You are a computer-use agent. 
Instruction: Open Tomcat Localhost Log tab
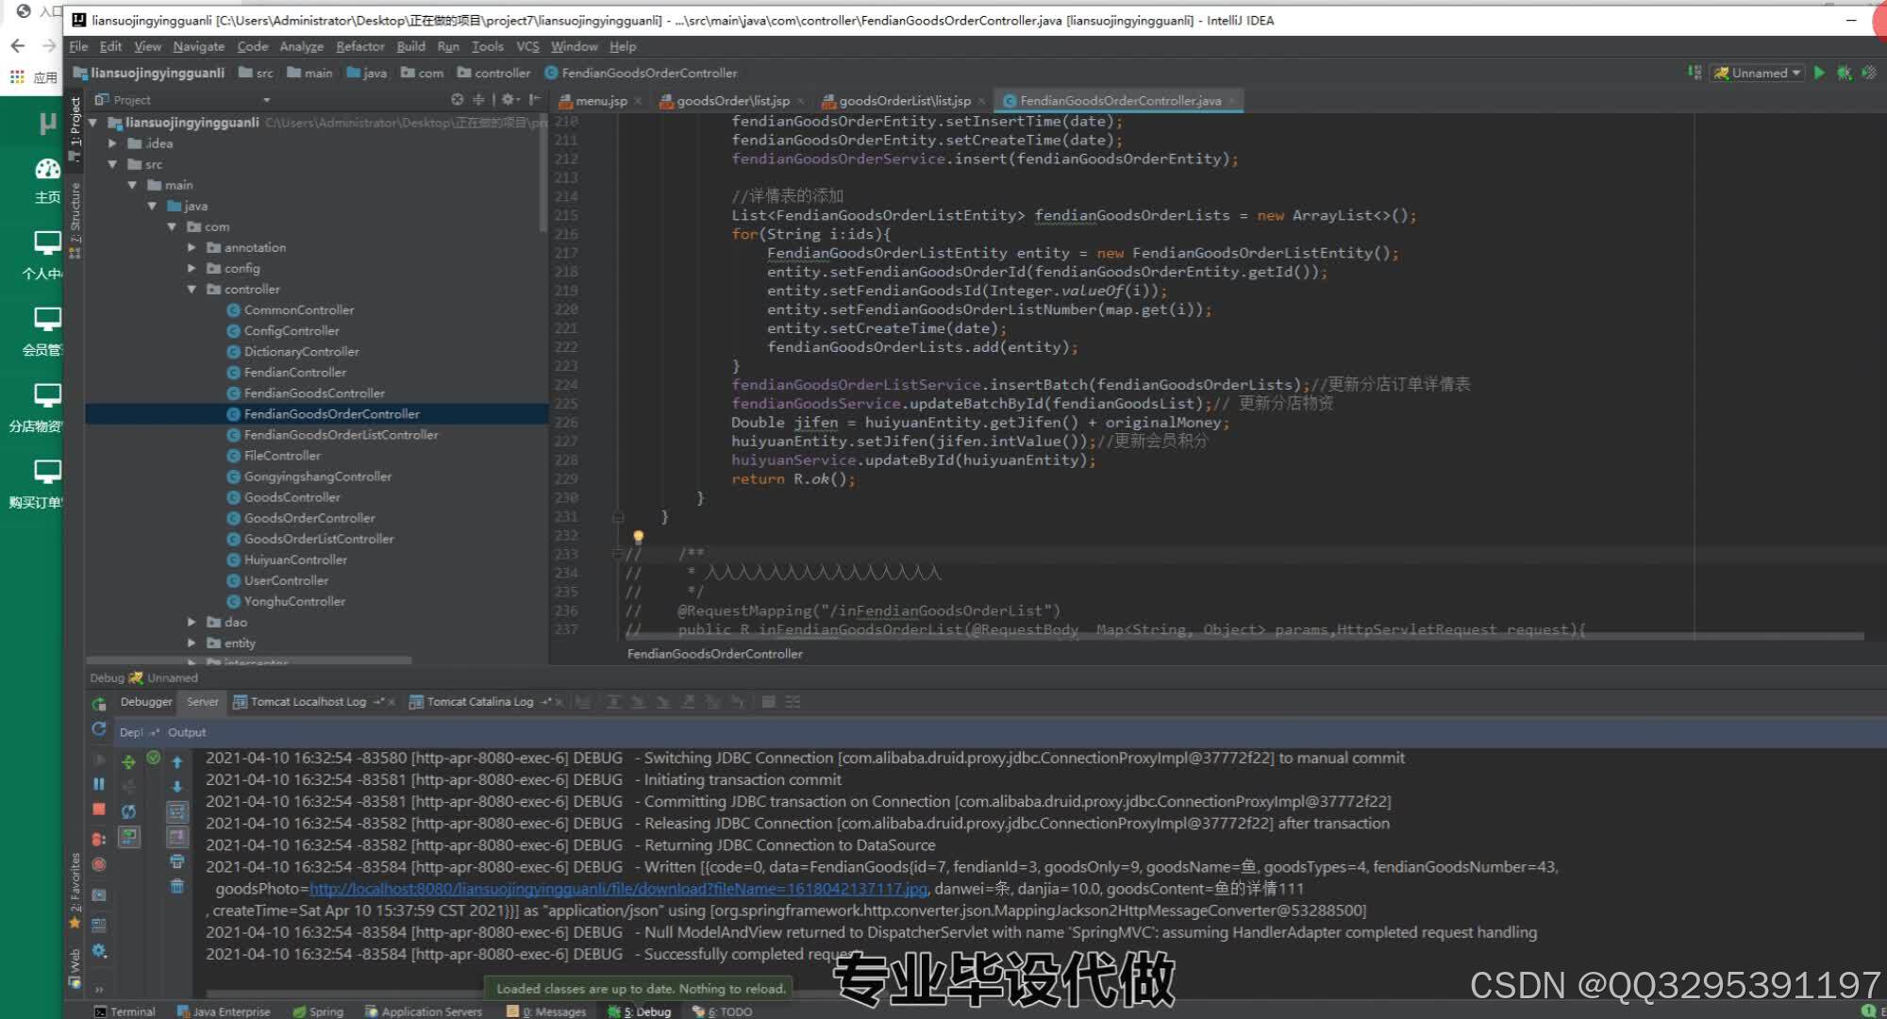click(308, 702)
